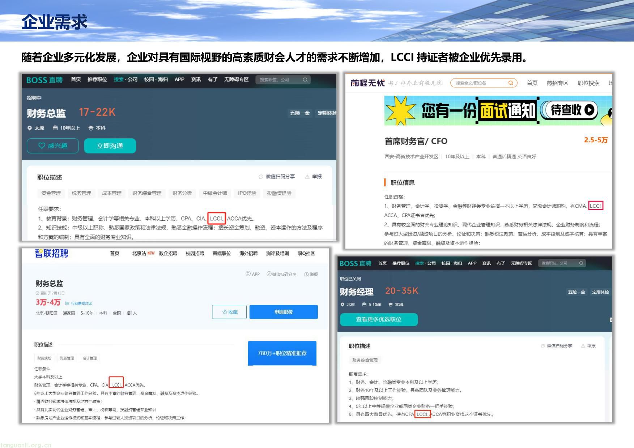The image size is (634, 448).
Task: Click 2.5-5万 salary in 前程无忧
Action: pyautogui.click(x=596, y=140)
